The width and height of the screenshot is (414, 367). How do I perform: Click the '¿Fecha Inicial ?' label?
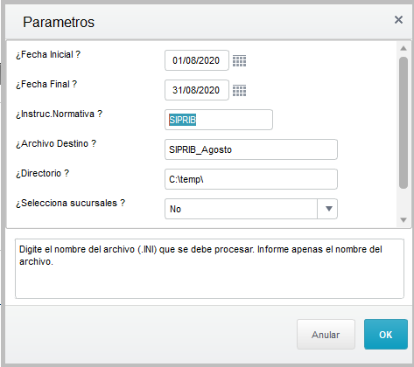pyautogui.click(x=48, y=54)
